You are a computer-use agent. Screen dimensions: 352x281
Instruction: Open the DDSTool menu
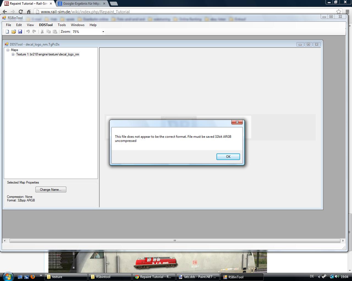tap(46, 25)
